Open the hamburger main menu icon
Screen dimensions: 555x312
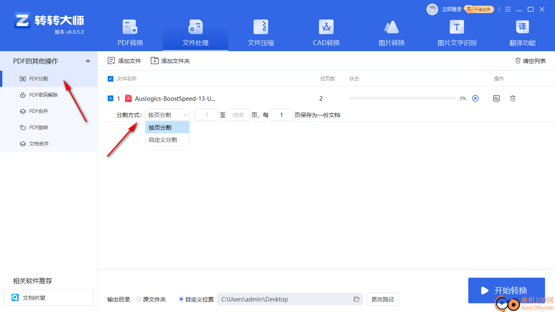coord(508,9)
